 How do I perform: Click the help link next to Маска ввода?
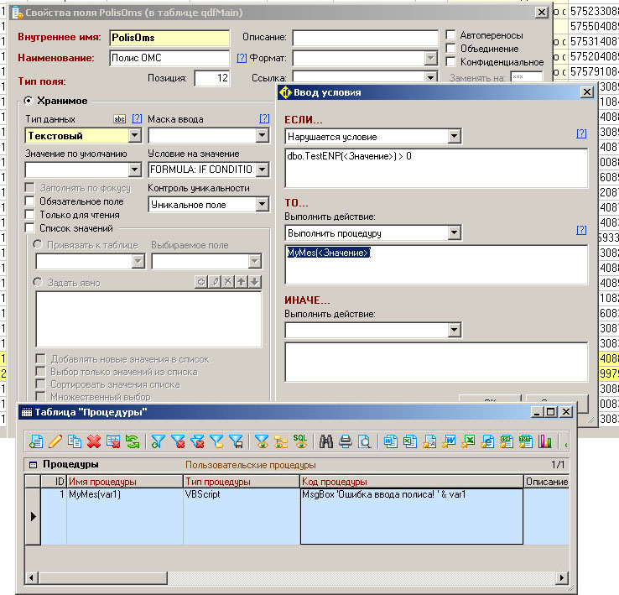coord(264,119)
